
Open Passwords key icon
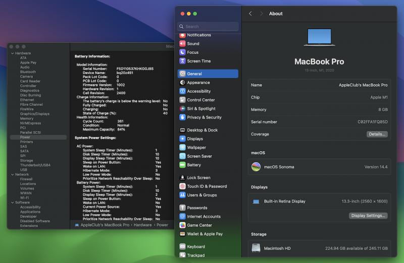click(182, 208)
